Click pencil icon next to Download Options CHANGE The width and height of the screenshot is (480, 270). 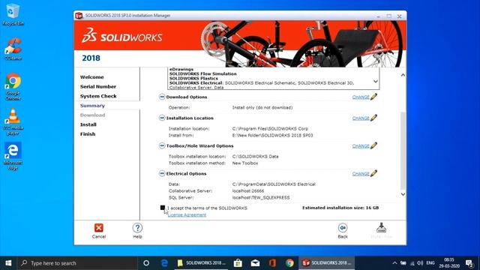click(373, 97)
